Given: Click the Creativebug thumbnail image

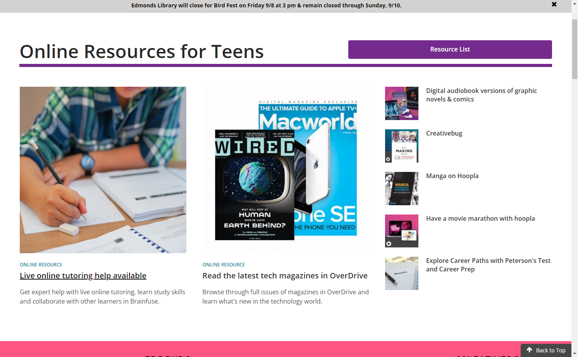Looking at the screenshot, I should (x=402, y=146).
